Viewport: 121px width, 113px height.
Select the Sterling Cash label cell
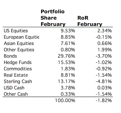(x=18, y=81)
